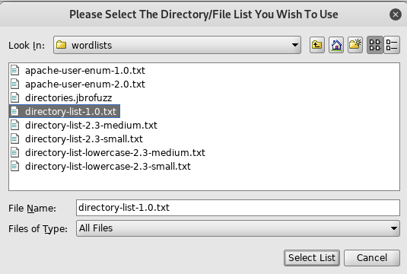Click file icon beside apache-user-enum-2.0.txt
407x274 pixels.
click(x=14, y=84)
